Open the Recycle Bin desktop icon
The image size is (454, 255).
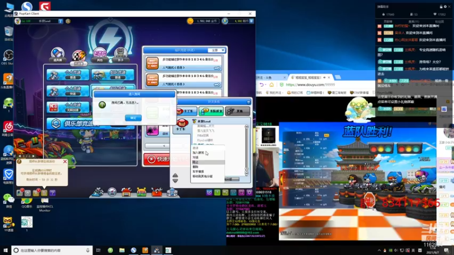pos(9,33)
